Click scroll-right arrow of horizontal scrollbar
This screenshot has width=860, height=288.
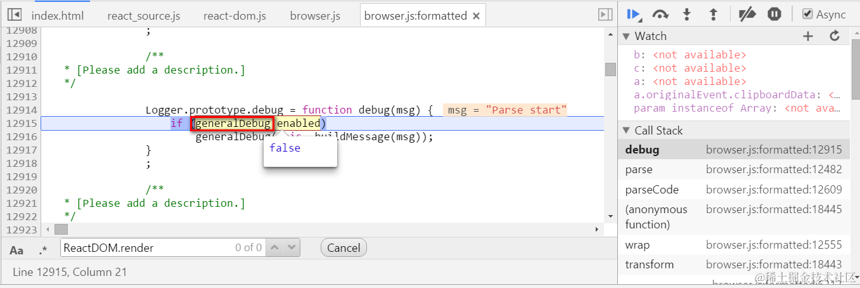[x=596, y=229]
